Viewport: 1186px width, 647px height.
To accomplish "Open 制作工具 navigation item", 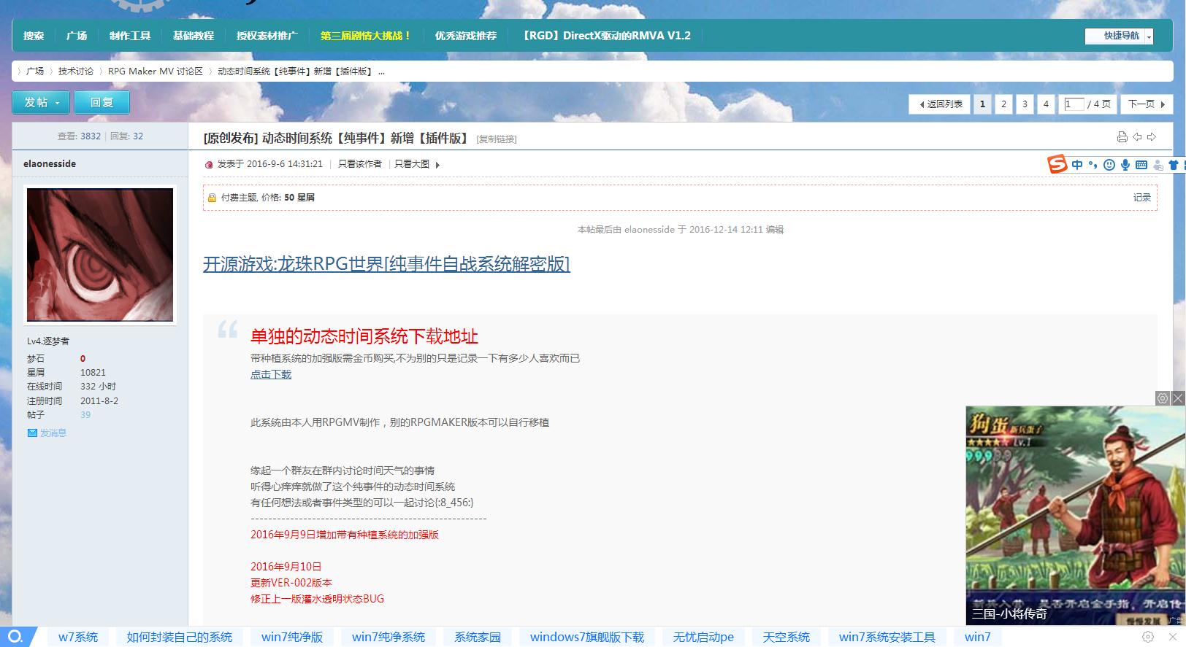I will [130, 36].
